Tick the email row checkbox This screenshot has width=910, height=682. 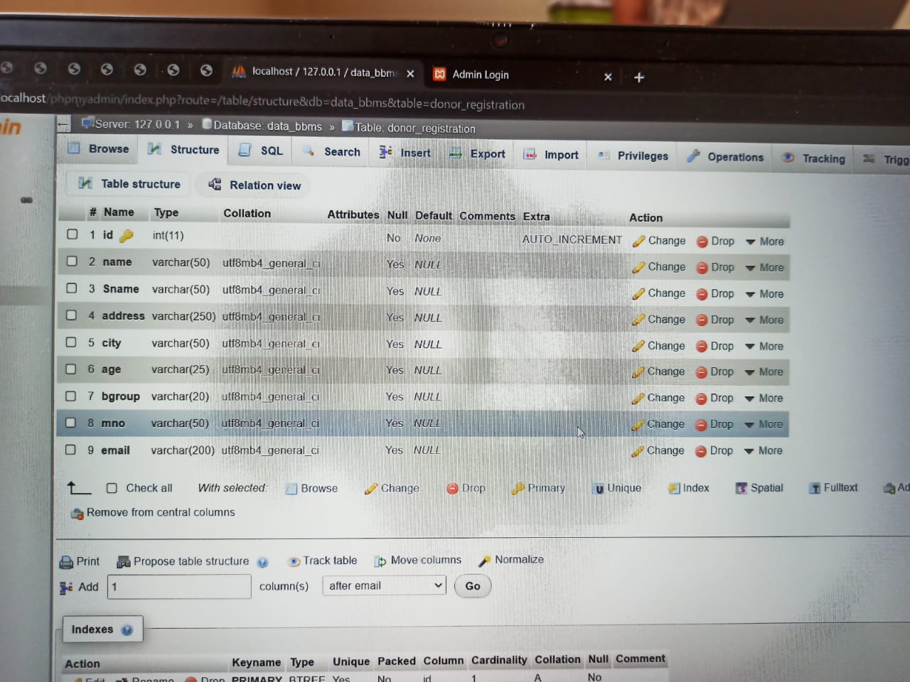[70, 449]
